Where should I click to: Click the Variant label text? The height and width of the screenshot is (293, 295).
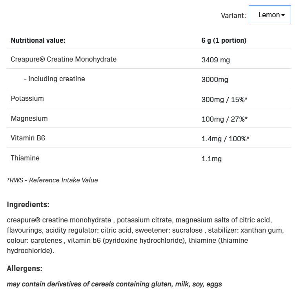point(233,15)
